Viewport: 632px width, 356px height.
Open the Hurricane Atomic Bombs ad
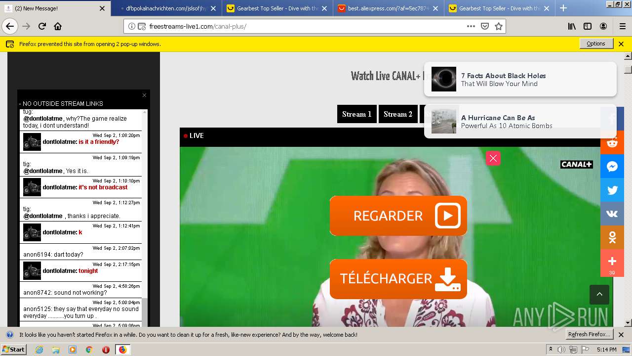pyautogui.click(x=520, y=121)
